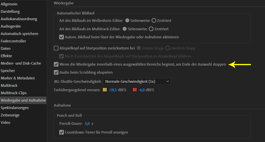The width and height of the screenshot is (265, 142).
Task: Enable Abspielkopf auf Startposition zurücksetzen checkbox
Action: tap(56, 48)
